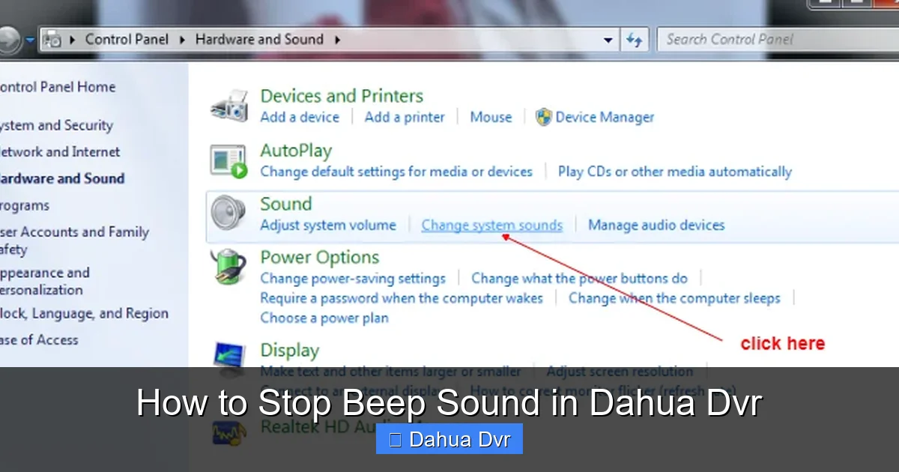Click Change system sounds
Screen dimensions: 899x472
[491, 225]
